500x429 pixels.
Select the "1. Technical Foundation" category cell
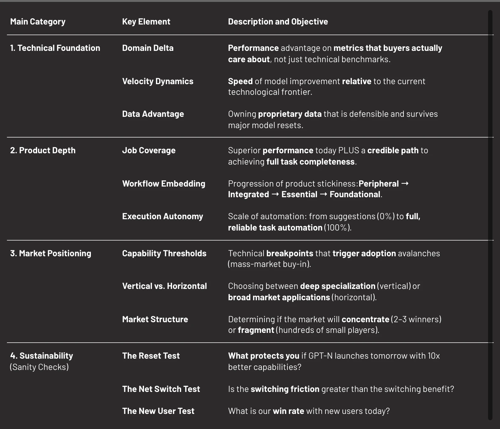[x=55, y=48]
